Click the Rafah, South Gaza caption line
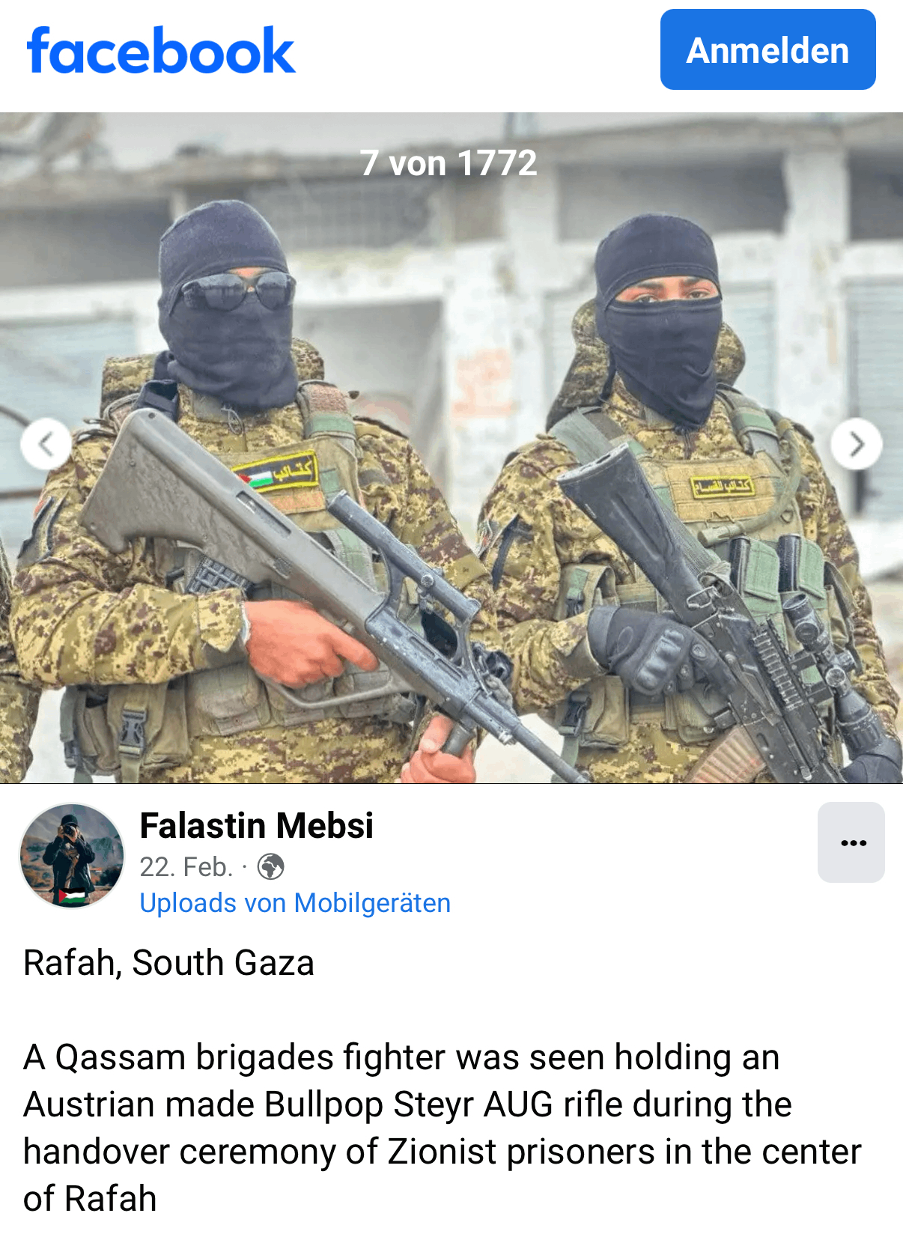 click(x=168, y=963)
